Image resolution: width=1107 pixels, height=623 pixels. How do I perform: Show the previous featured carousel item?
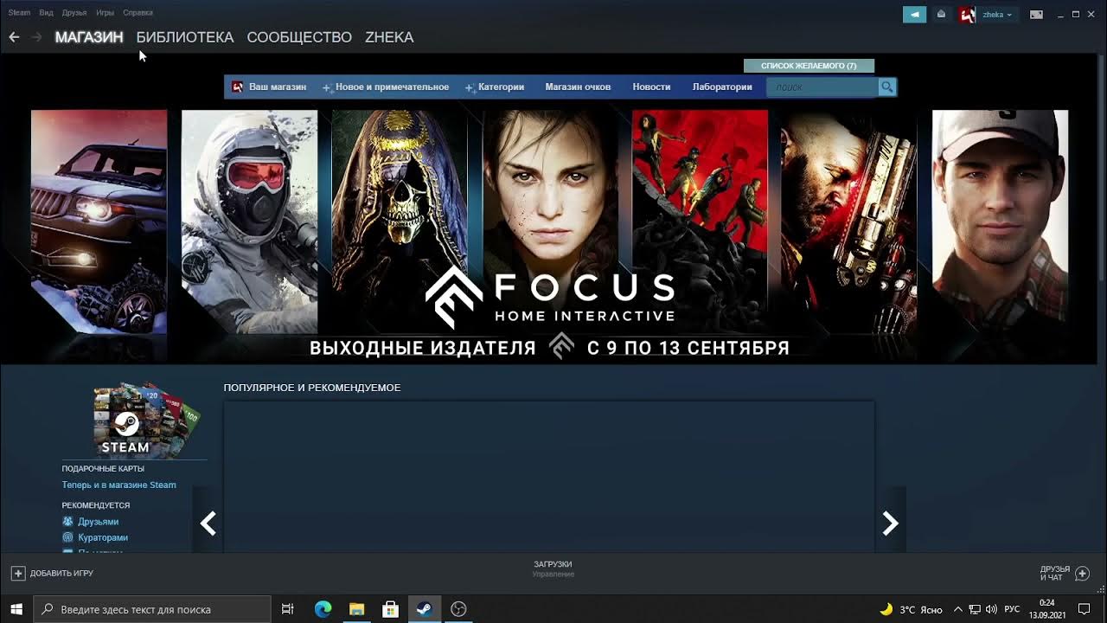tap(208, 523)
